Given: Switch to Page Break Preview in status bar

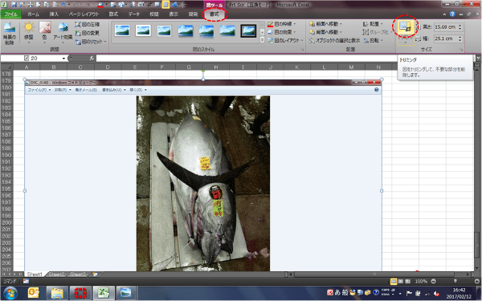Looking at the screenshot, I should coord(408,281).
